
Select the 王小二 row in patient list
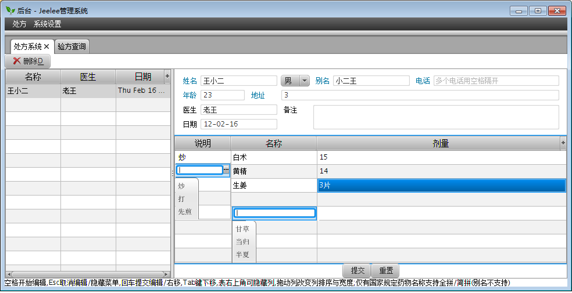tap(88, 91)
